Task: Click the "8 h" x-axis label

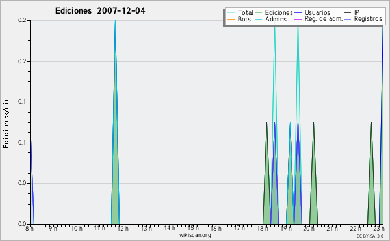Action: pos(29,228)
